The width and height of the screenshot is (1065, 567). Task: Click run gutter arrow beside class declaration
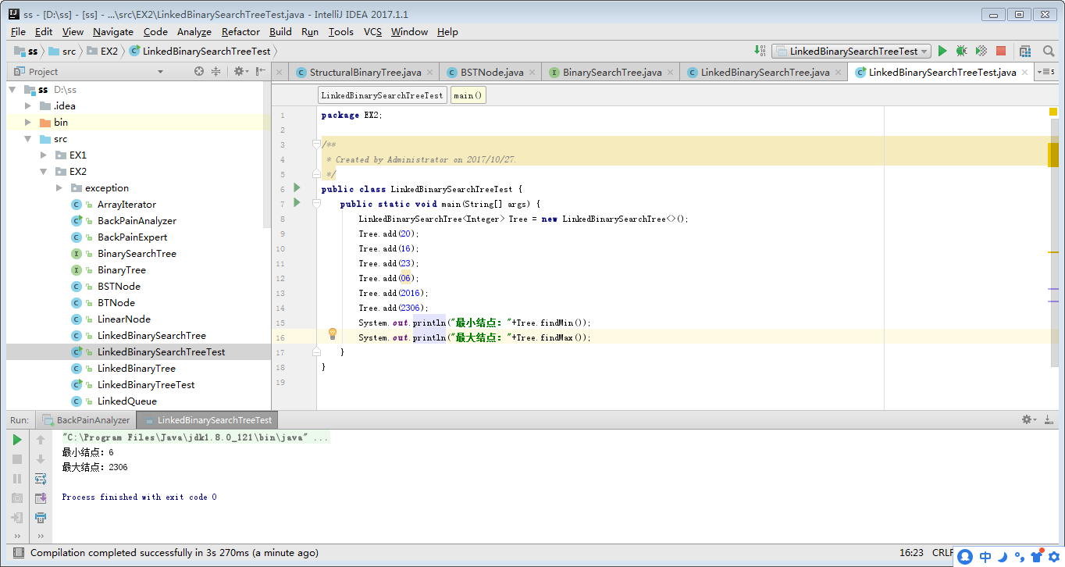(297, 187)
